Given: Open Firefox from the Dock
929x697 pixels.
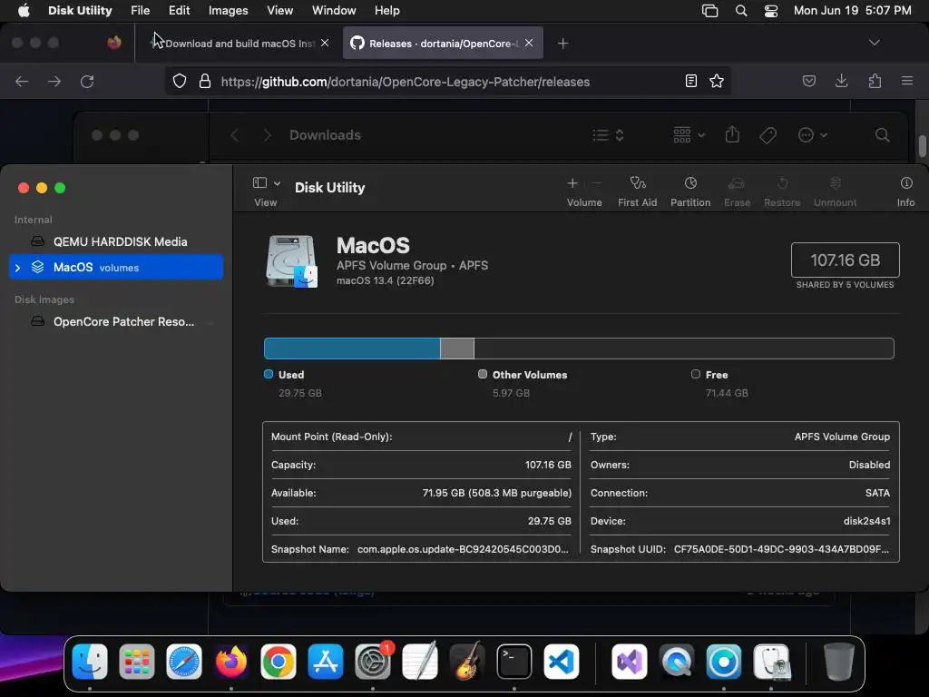Looking at the screenshot, I should pyautogui.click(x=231, y=662).
